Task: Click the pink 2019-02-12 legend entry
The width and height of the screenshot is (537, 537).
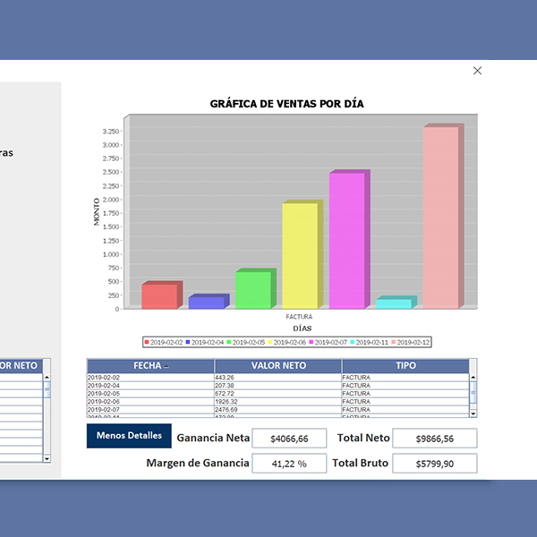Action: point(411,342)
